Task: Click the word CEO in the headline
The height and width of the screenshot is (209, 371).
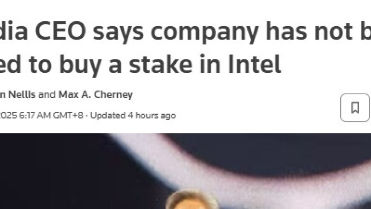Action: 61,32
